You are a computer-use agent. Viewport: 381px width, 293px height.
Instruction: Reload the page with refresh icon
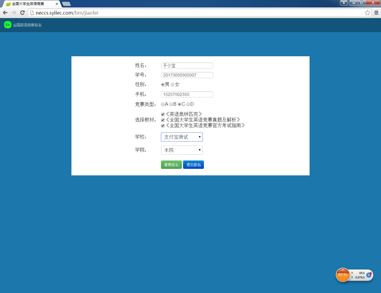[x=22, y=13]
